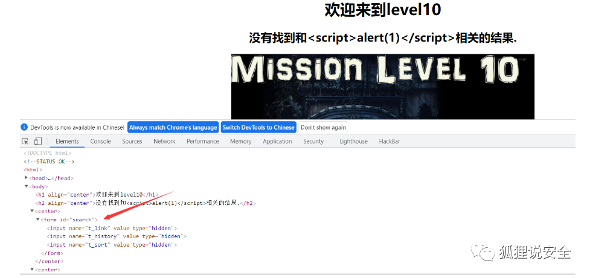Viewport: 590px width, 278px height.
Task: Select the h1 align="center" element row
Action: coord(97,195)
